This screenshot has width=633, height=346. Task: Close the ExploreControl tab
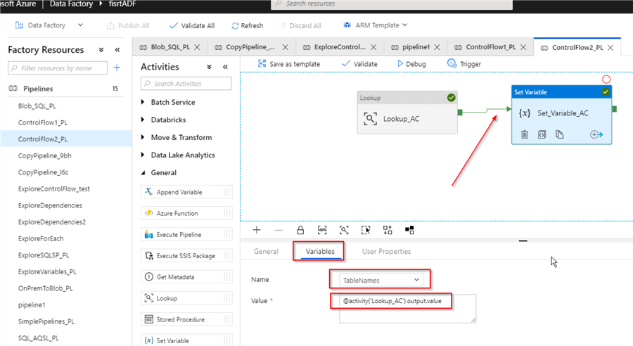tap(373, 47)
